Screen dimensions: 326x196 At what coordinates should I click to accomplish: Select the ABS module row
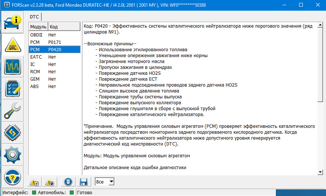[x=55, y=86]
